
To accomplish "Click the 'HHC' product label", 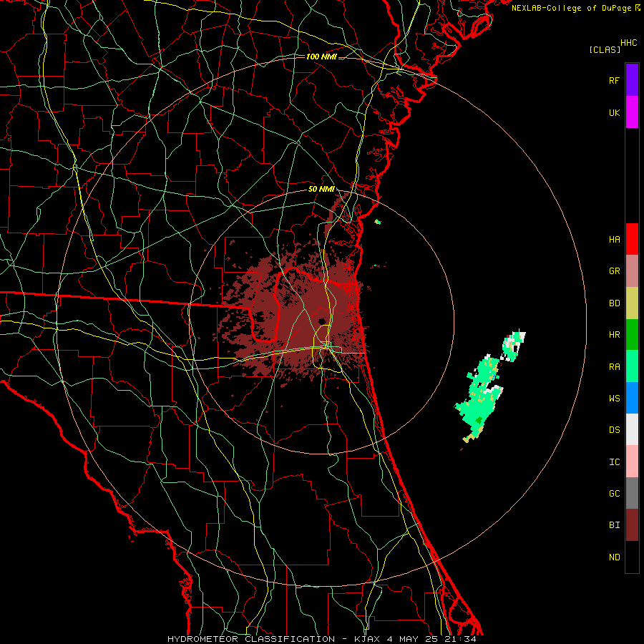I will pos(628,43).
